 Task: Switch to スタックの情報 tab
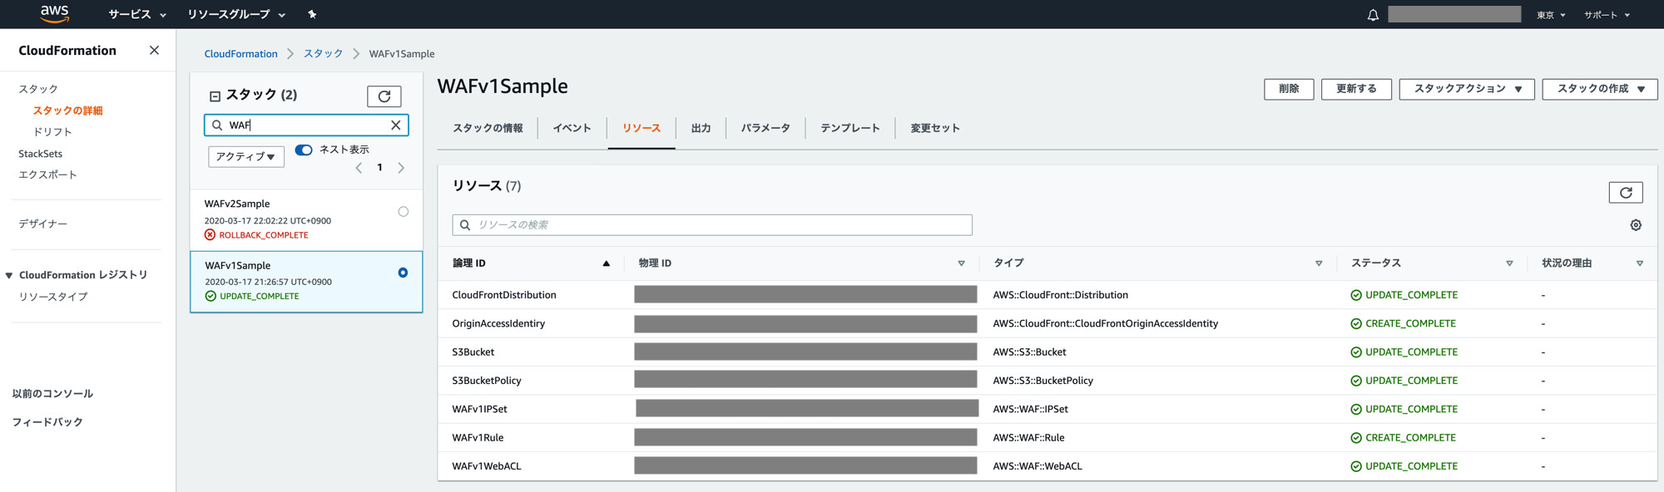488,128
